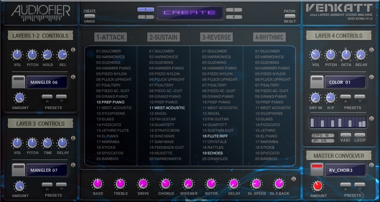Click the VOL knob in Layer 3 Controls
The height and width of the screenshot is (202, 380).
click(x=17, y=143)
